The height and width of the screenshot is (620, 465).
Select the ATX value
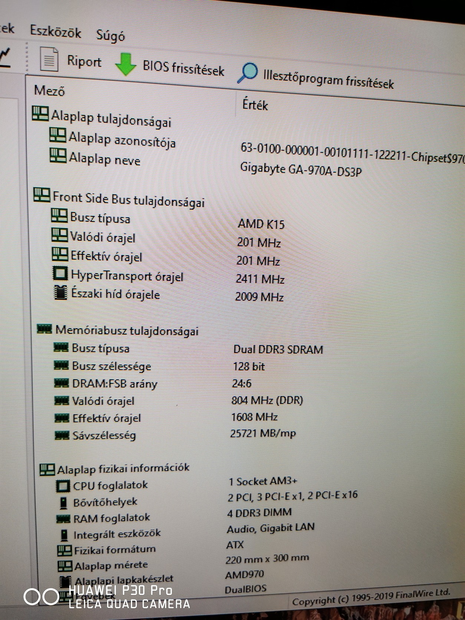[x=235, y=545]
